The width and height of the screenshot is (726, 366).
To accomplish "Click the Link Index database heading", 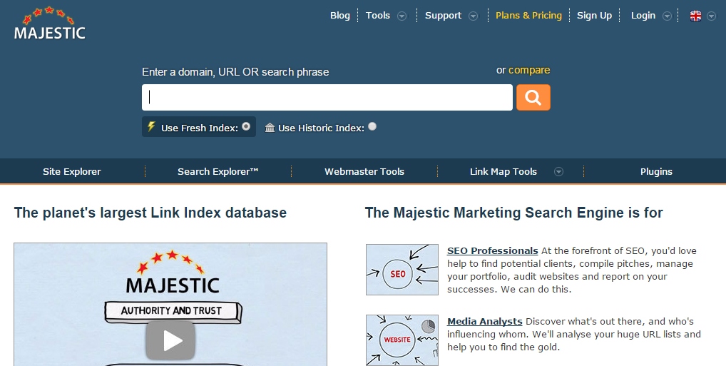I will tap(150, 213).
